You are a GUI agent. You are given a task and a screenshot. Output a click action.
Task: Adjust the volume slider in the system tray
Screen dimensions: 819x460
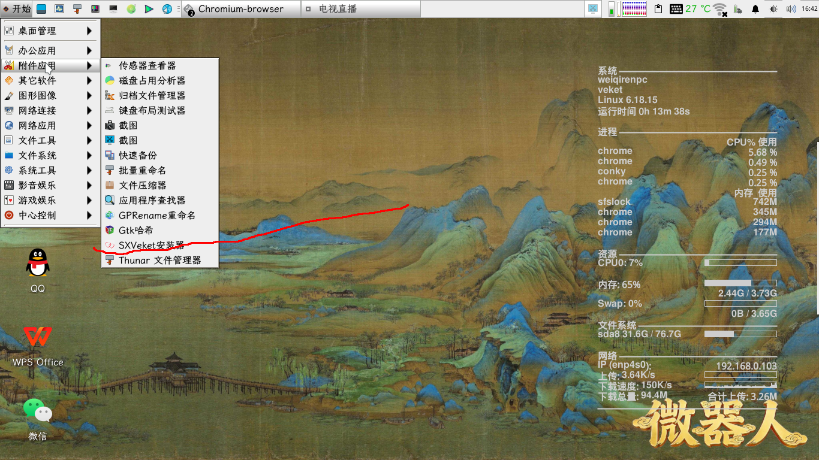612,8
